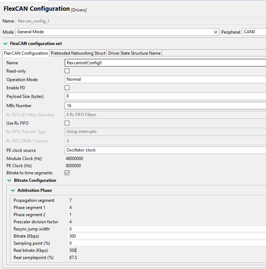The height and width of the screenshot is (269, 266).
Task: Collapse the Bitrate Configuration section
Action: pos(9,180)
